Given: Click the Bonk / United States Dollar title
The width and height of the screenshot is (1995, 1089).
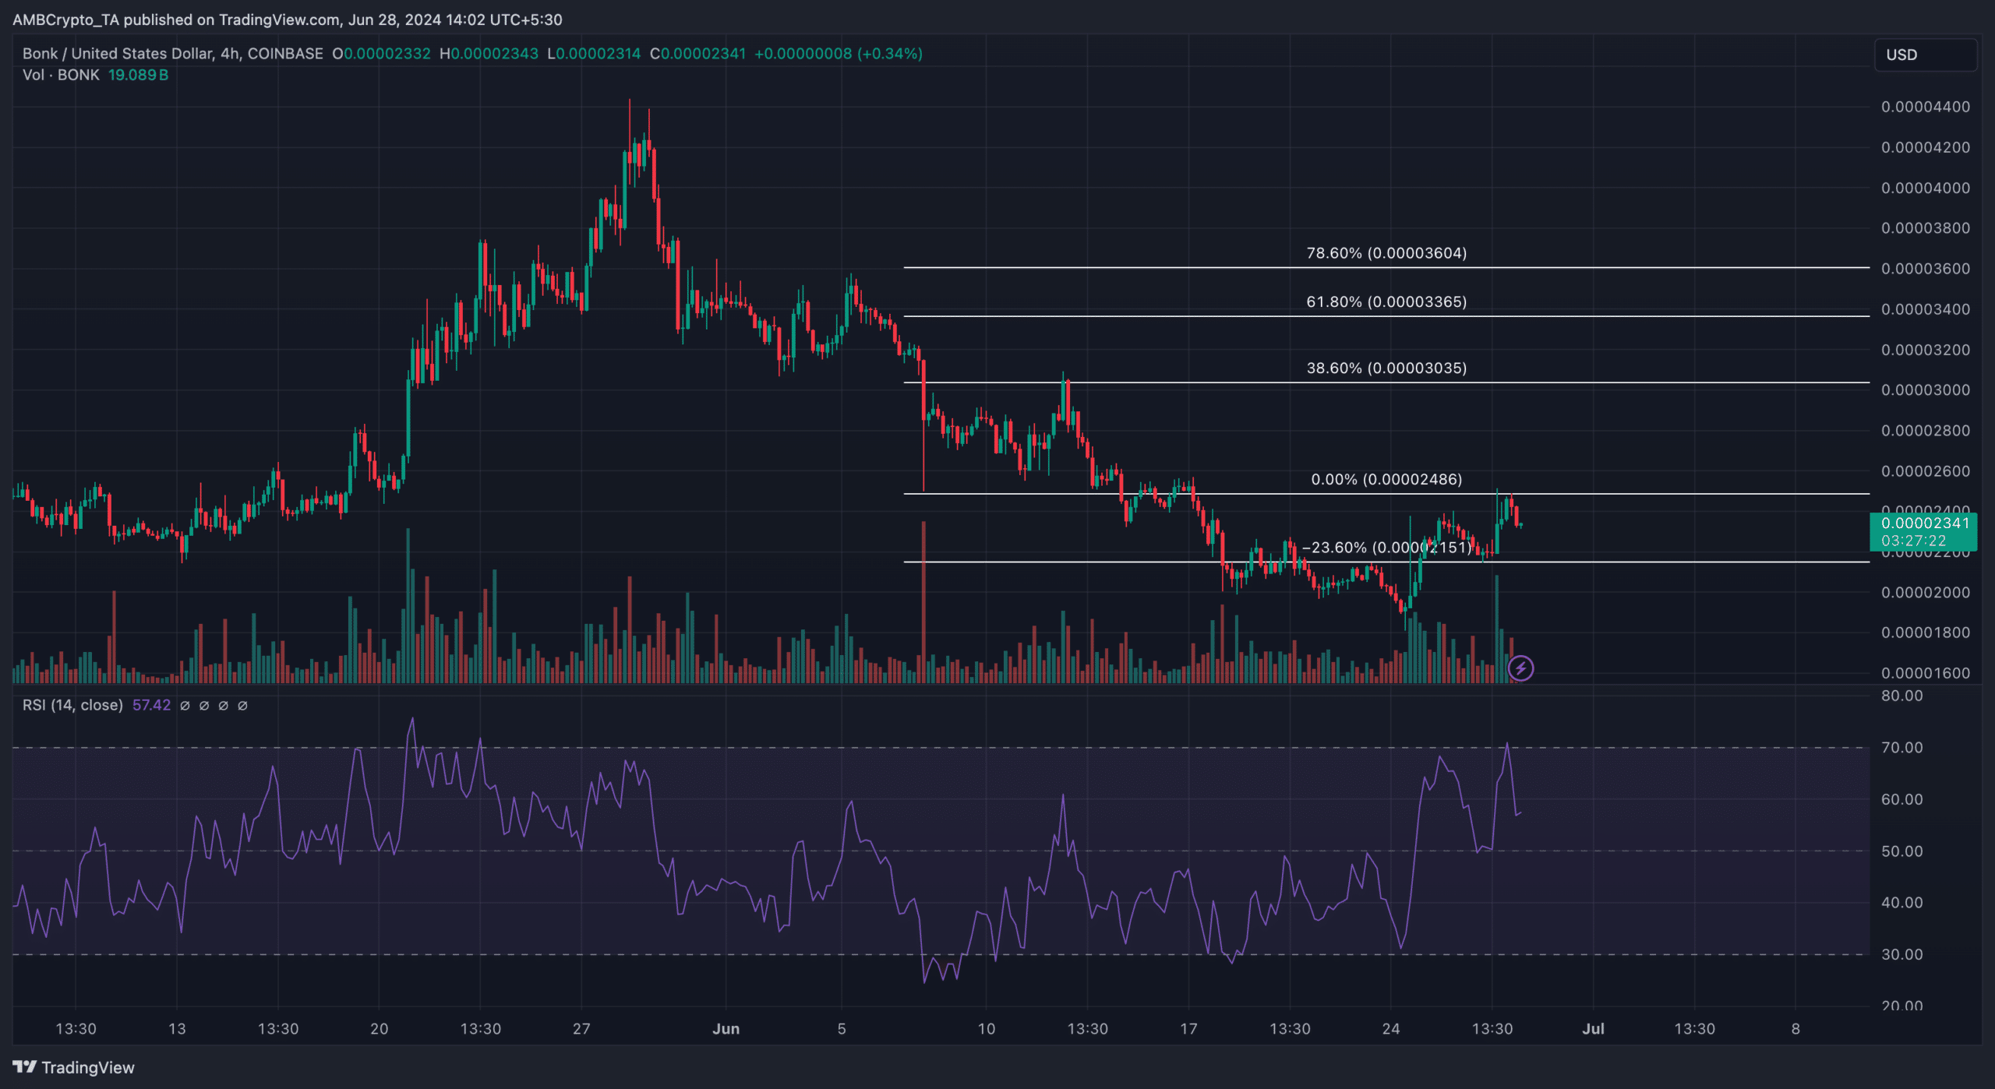Looking at the screenshot, I should coord(117,54).
